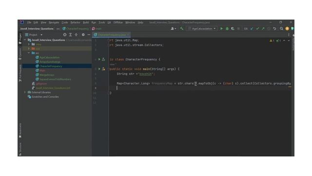Open the Code menu
This screenshot has height=176, width=312.
[65, 22]
